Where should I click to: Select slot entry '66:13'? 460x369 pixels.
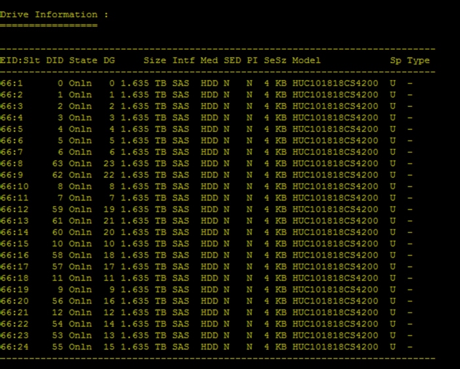(14, 221)
